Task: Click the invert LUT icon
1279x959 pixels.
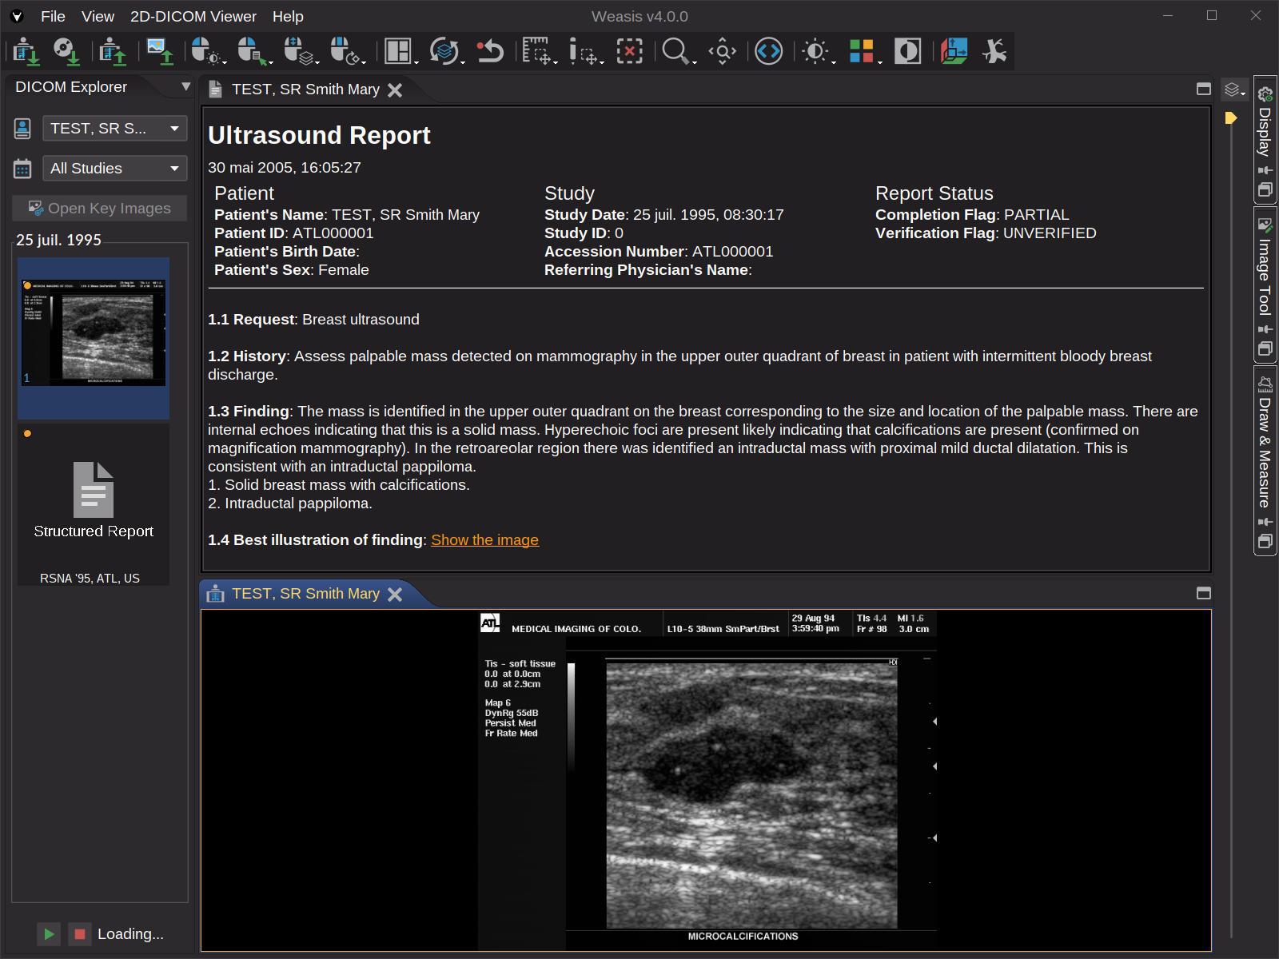Action: [x=906, y=51]
